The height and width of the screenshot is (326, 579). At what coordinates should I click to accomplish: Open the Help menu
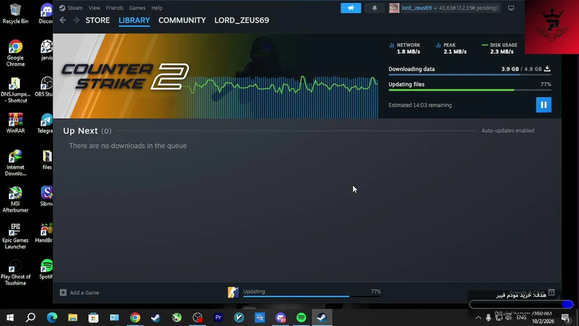157,8
